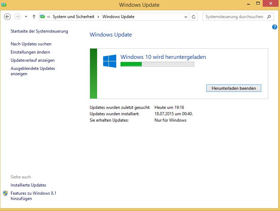Click the shield icon beside Features zu Windows 8.1
The image size is (280, 211).
point(6,193)
